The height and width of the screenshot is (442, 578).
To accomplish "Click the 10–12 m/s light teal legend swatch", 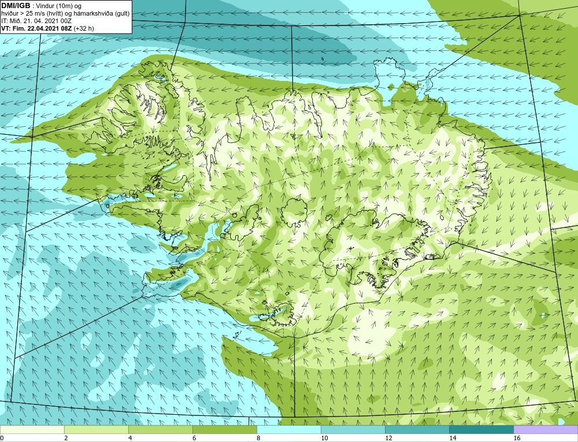I will coord(353,429).
